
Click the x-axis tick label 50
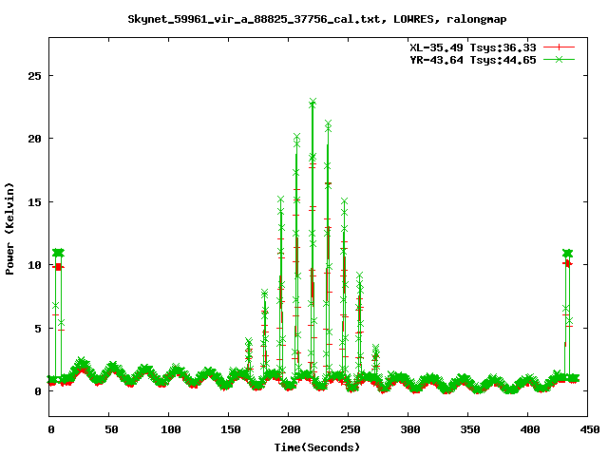pyautogui.click(x=111, y=429)
